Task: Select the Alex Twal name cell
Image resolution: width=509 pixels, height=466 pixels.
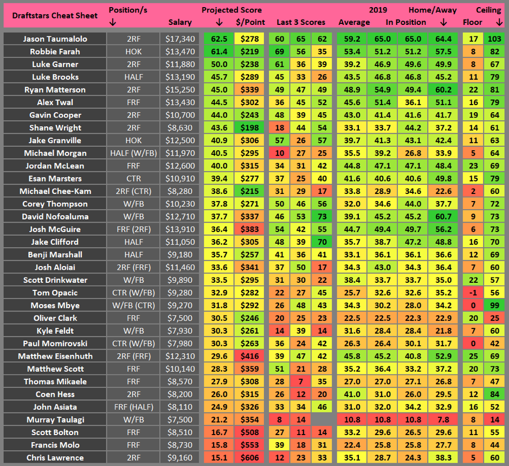Action: (55, 102)
